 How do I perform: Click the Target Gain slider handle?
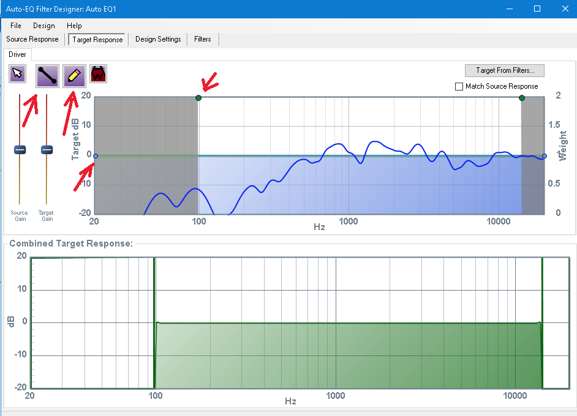pos(47,150)
